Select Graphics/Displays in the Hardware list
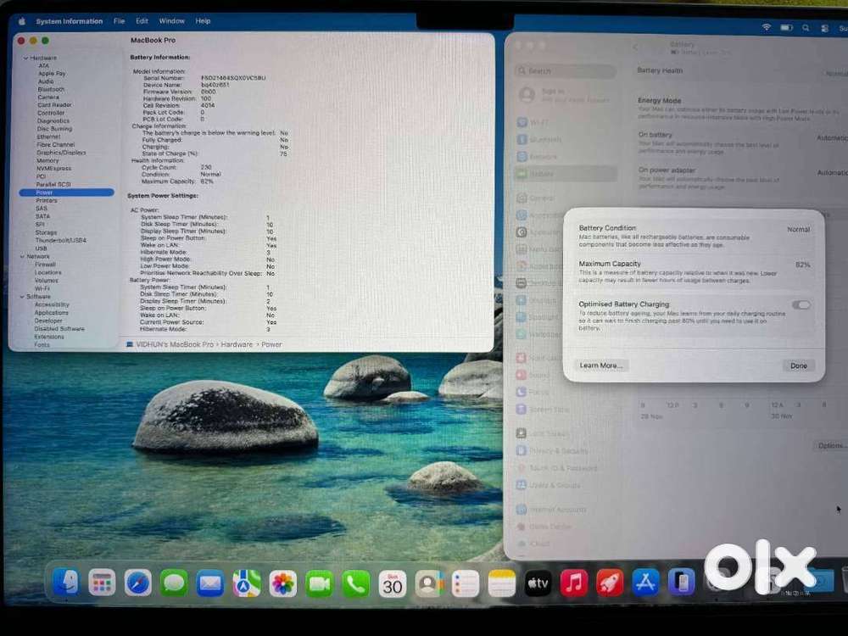 click(61, 153)
